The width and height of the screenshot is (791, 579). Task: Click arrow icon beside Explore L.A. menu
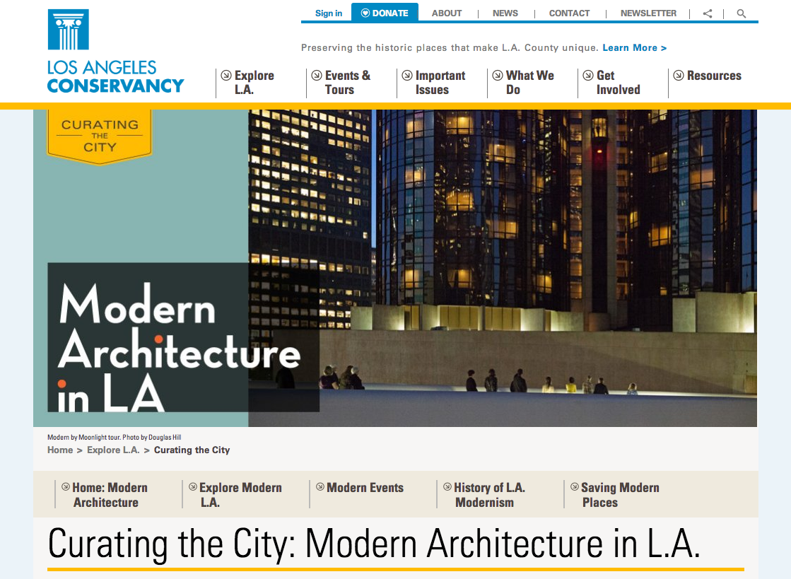(x=226, y=75)
